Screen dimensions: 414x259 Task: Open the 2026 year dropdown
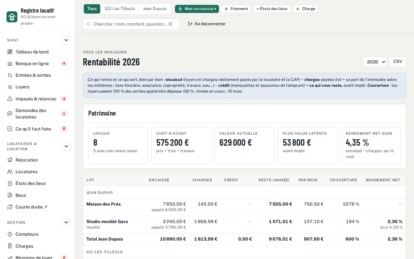point(375,62)
